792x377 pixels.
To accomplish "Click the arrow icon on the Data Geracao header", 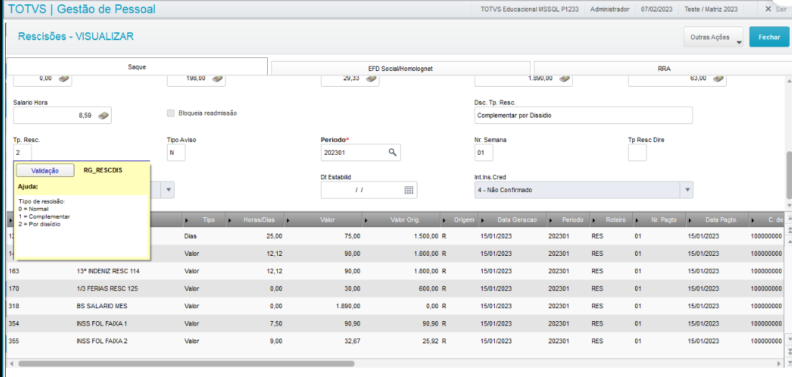I will [x=483, y=220].
